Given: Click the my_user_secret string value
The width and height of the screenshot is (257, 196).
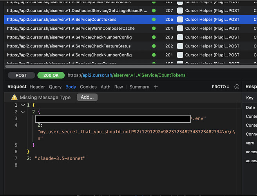Looking at the screenshot, I should click(136, 135).
